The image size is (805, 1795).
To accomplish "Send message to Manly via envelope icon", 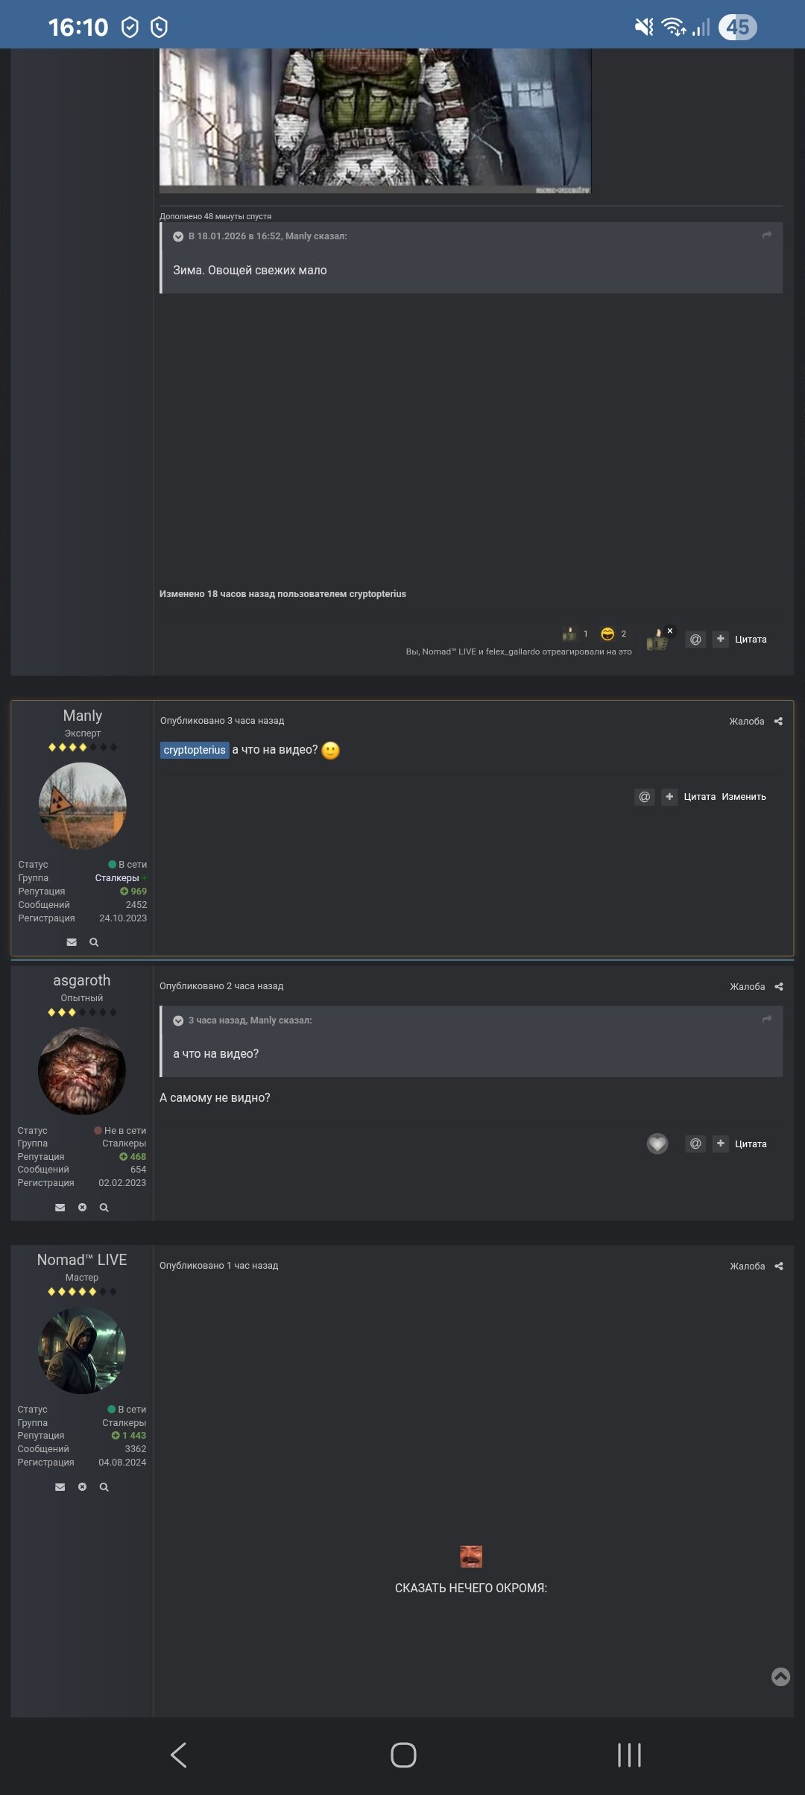I will 72,942.
